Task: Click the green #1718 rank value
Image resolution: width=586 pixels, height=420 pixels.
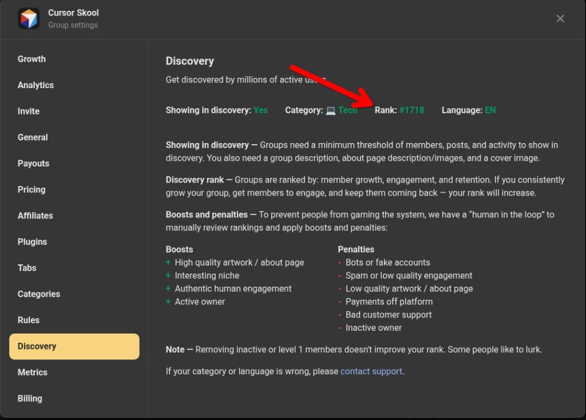Action: point(412,110)
